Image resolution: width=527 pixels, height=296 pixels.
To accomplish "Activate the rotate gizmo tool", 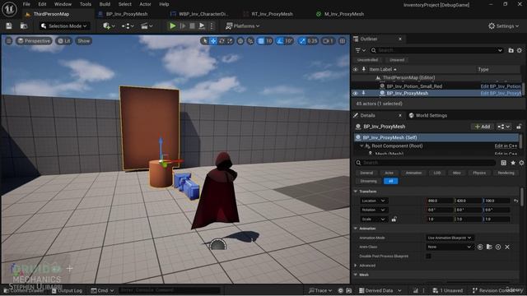I will click(x=222, y=41).
